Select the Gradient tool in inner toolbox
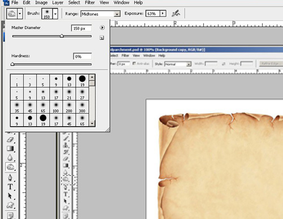 click(66, 166)
